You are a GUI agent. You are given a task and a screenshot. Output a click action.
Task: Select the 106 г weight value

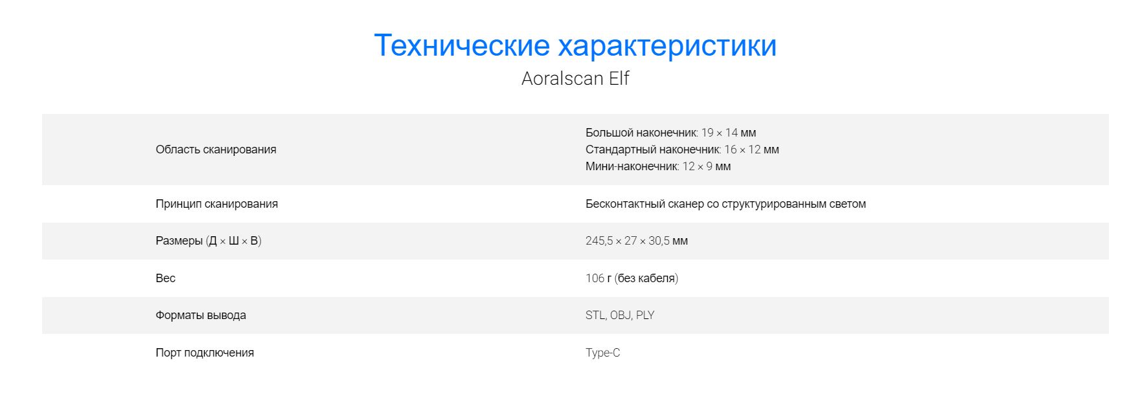click(x=598, y=278)
